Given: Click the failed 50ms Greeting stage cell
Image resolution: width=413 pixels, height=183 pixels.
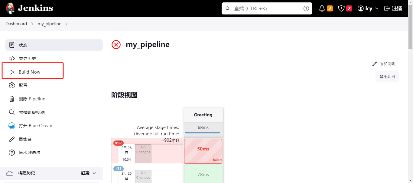Looking at the screenshot, I should point(203,151).
